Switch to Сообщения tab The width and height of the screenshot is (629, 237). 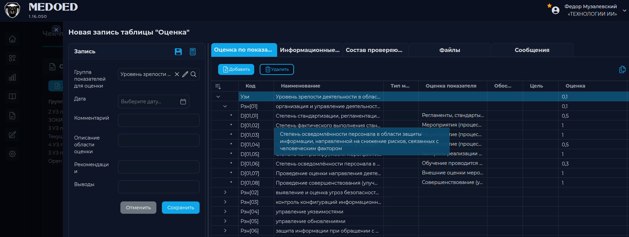pos(532,50)
